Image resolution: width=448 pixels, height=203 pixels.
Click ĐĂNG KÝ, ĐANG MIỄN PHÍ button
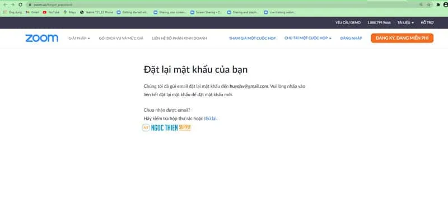402,38
